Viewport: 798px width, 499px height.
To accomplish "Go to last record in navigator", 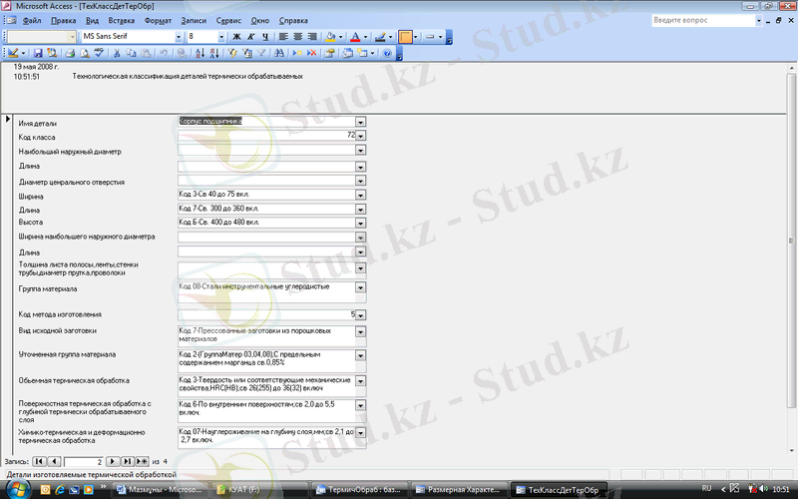I will coord(128,461).
